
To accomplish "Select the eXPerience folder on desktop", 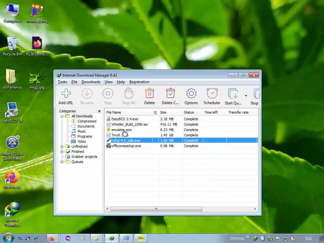I will point(12,79).
